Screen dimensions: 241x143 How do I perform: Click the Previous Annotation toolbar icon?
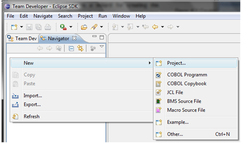click(x=130, y=27)
